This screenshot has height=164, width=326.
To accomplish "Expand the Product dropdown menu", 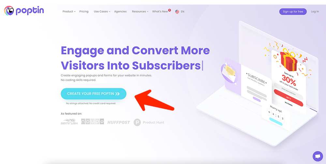I will click(x=69, y=12).
